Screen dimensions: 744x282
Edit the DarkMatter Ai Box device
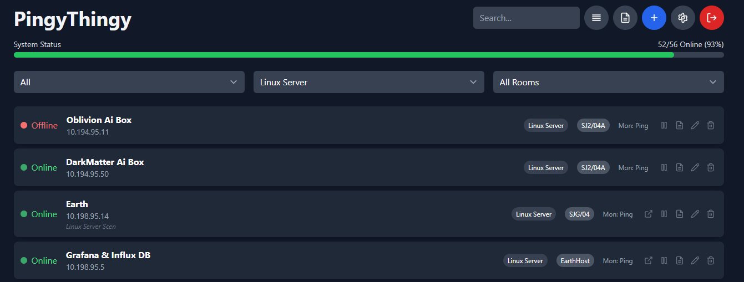(695, 167)
